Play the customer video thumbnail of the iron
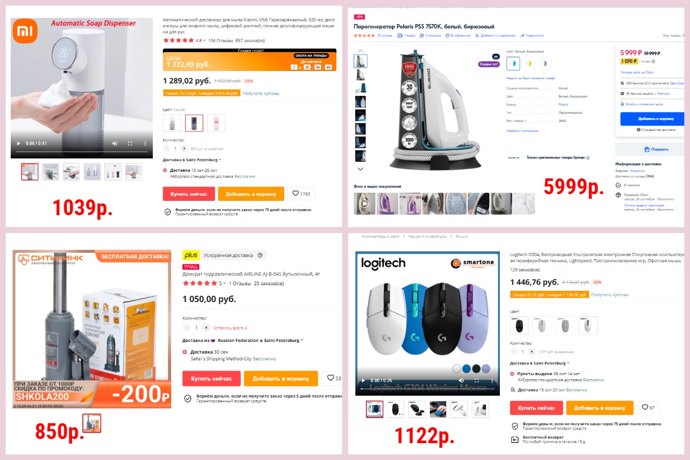The height and width of the screenshot is (460, 690). click(364, 203)
